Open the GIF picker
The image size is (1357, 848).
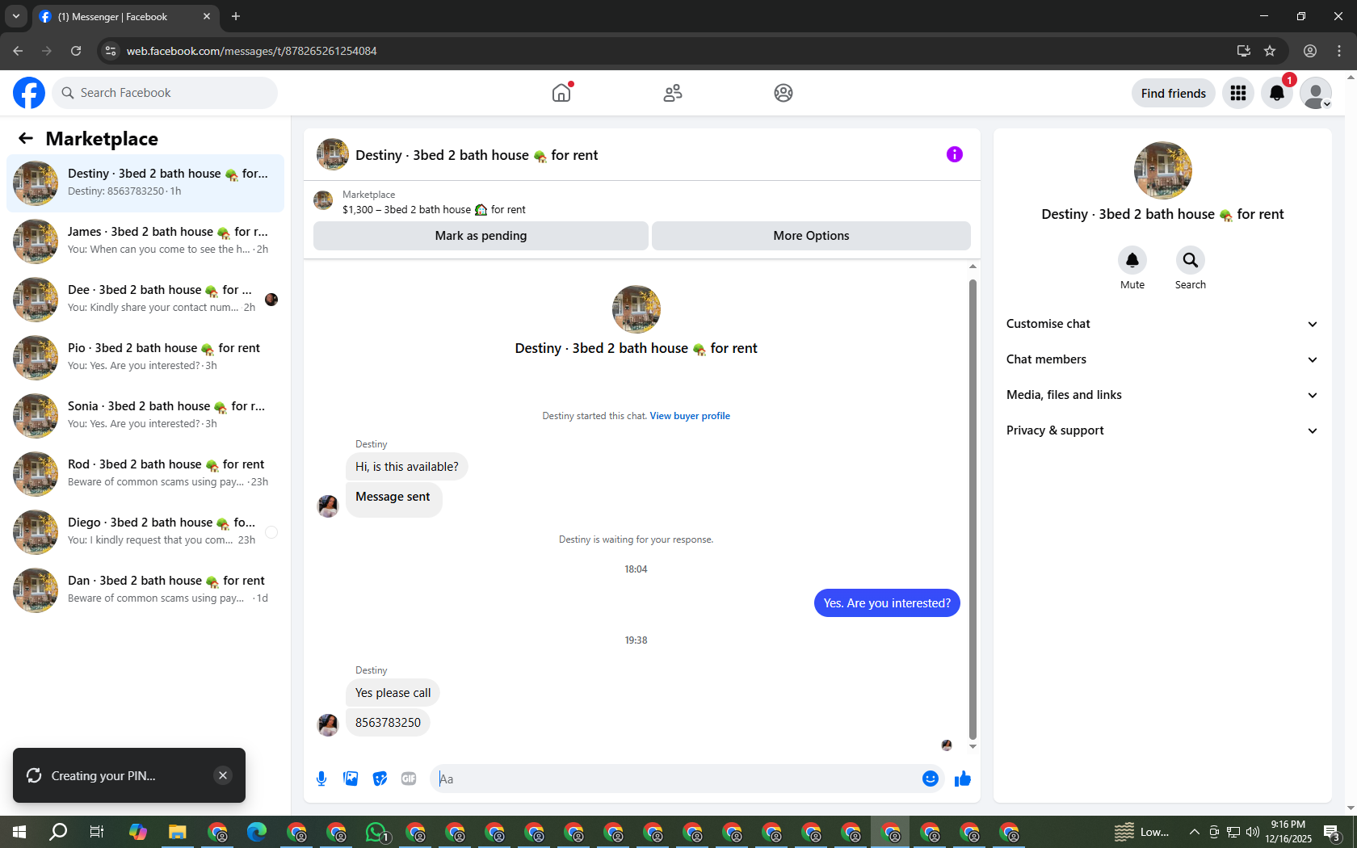[409, 779]
